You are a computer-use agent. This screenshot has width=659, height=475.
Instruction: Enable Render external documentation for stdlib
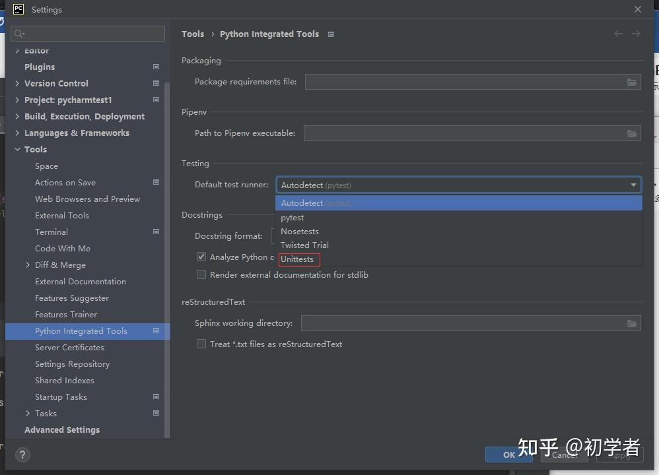[x=201, y=274]
